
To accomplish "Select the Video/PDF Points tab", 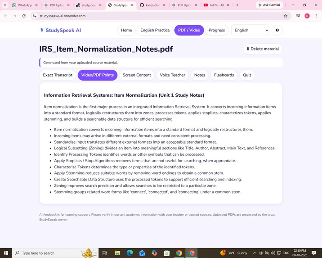I will click(97, 75).
